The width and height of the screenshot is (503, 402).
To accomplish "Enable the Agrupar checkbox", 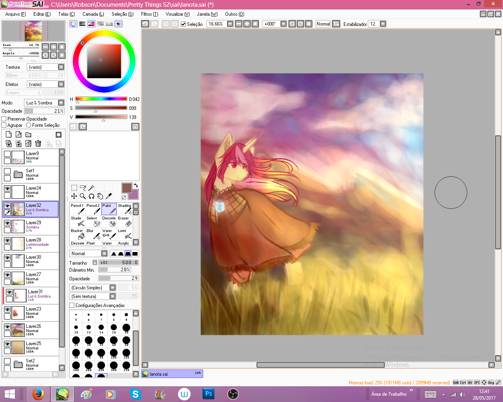I will tap(4, 125).
